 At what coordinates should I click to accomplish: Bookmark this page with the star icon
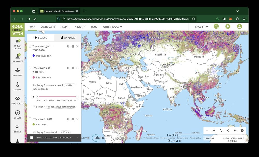(x=193, y=19)
